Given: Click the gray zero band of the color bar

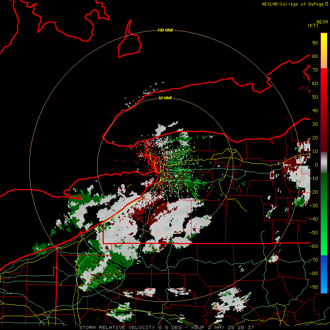Looking at the screenshot, I should [324, 162].
